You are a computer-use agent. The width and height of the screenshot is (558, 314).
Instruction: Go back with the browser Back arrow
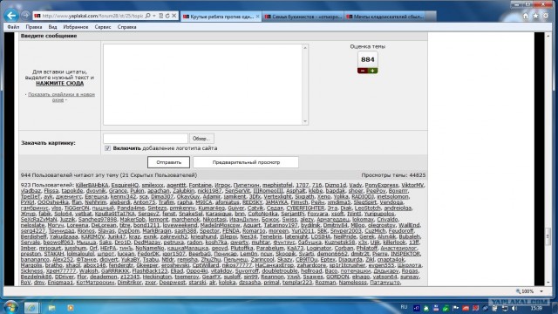coord(11,16)
